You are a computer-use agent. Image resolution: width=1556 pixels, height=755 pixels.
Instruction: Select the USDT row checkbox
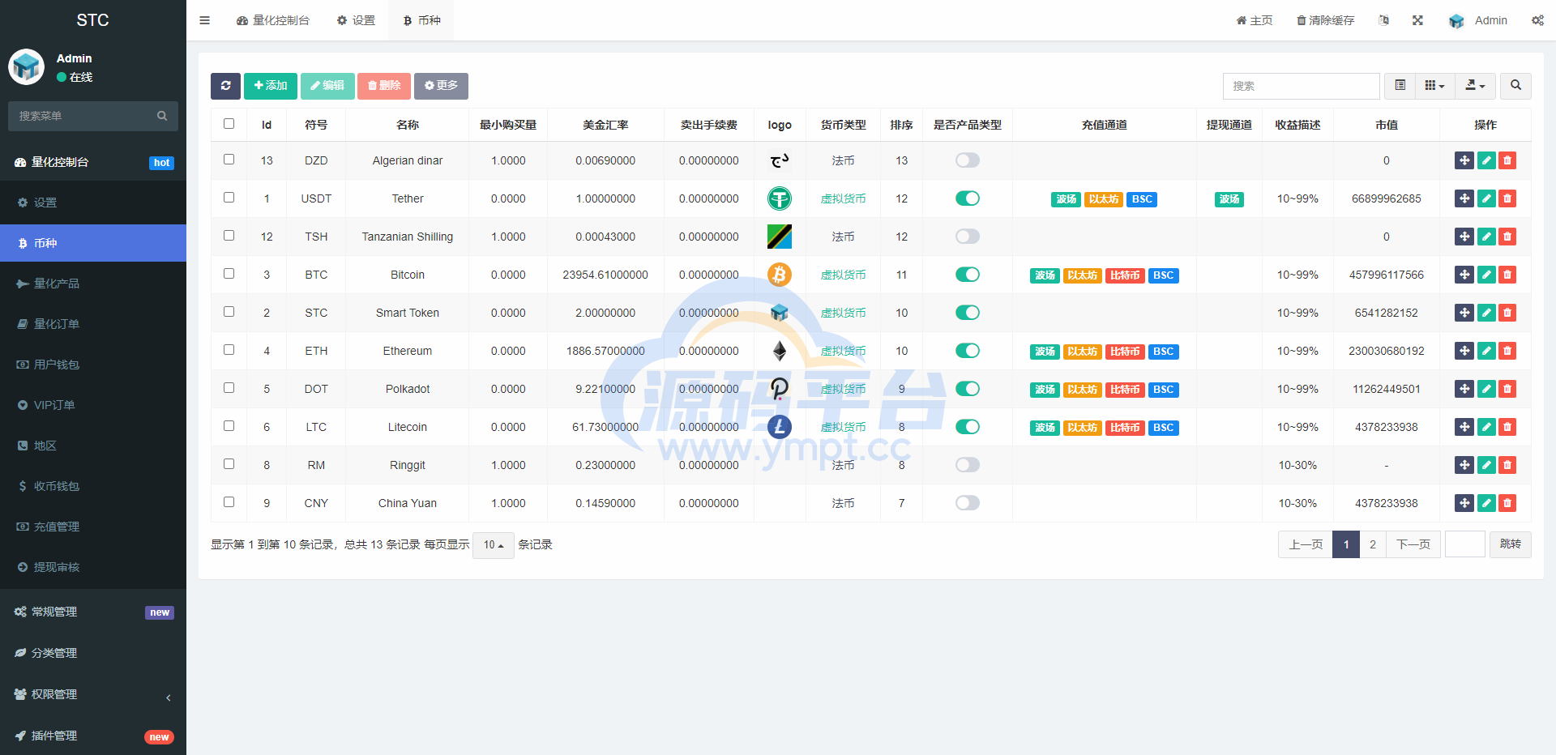click(229, 198)
